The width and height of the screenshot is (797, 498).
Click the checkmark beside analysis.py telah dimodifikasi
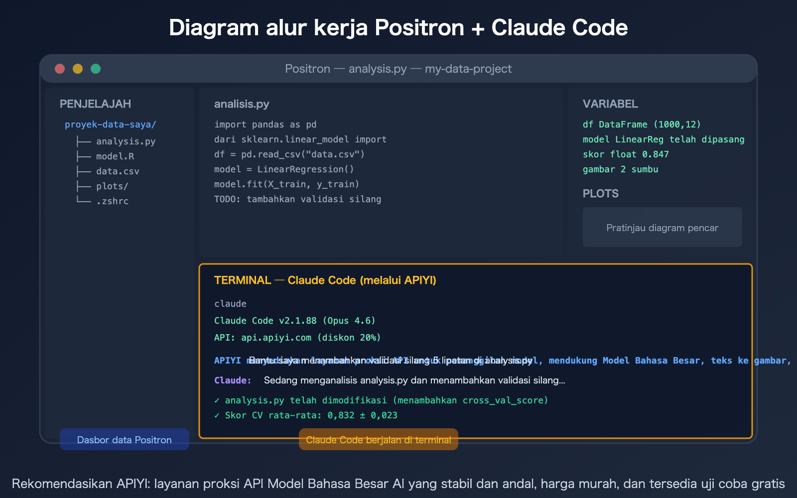pyautogui.click(x=217, y=400)
